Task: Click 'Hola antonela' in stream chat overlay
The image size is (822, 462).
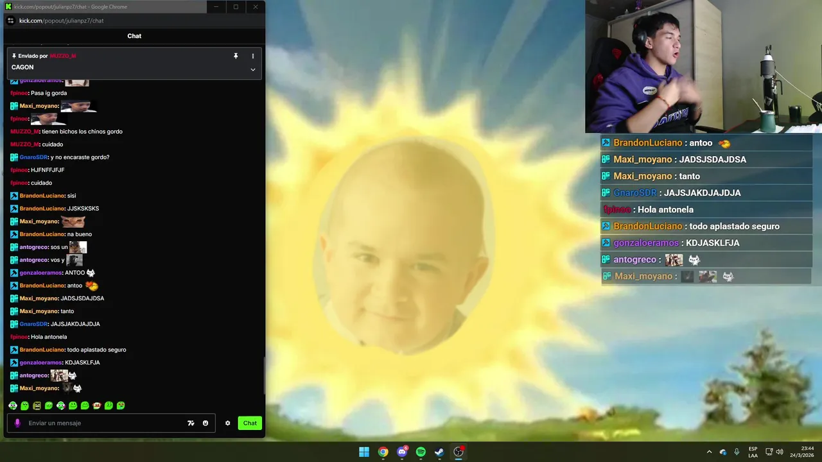Action: (x=665, y=210)
